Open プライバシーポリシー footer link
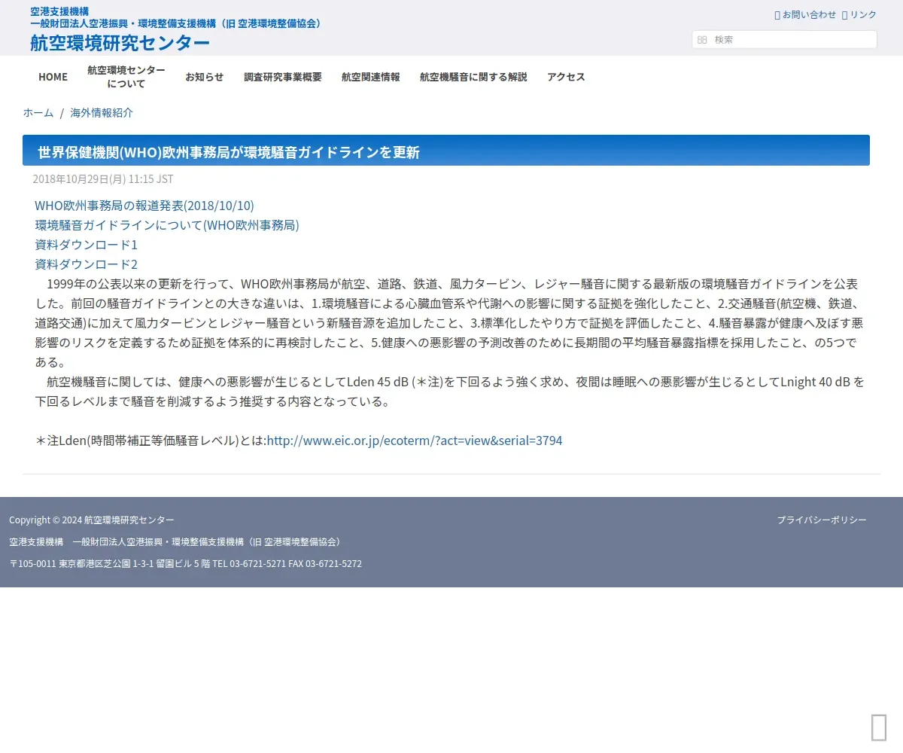Viewport: 903px width, 753px height. (x=822, y=520)
